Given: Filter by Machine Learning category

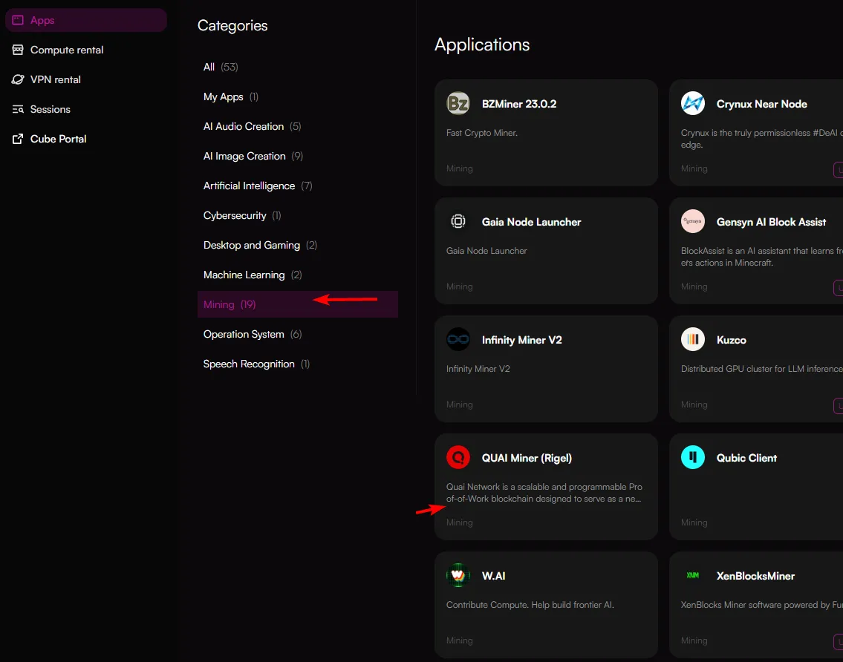Looking at the screenshot, I should point(253,275).
